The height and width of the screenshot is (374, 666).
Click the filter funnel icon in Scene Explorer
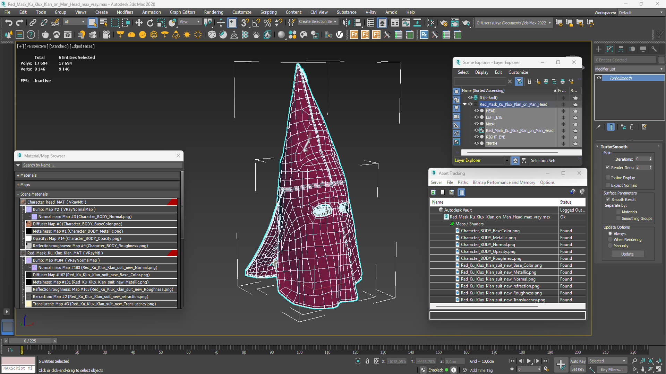click(x=519, y=82)
